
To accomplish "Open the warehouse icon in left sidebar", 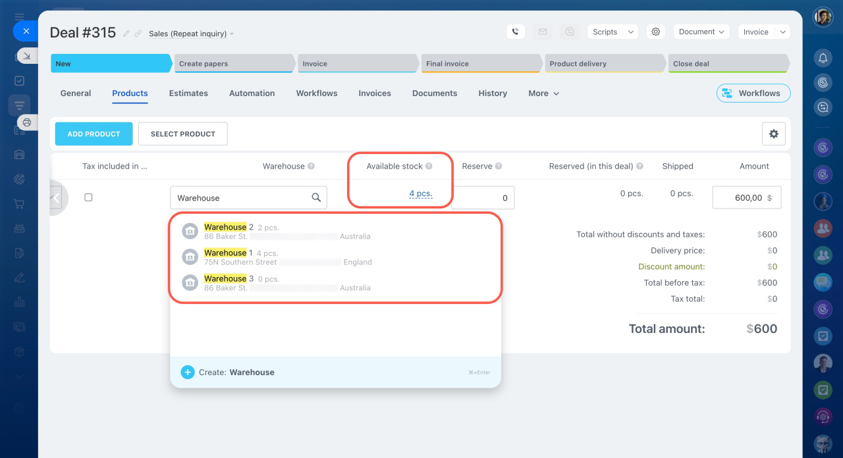I will 19,155.
